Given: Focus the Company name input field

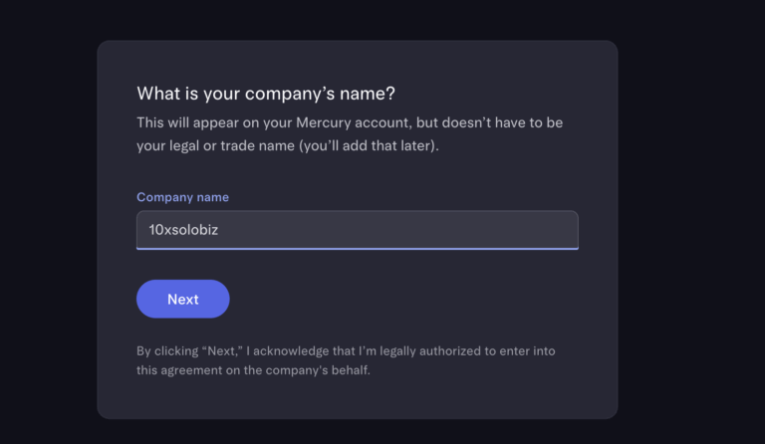Looking at the screenshot, I should tap(357, 230).
